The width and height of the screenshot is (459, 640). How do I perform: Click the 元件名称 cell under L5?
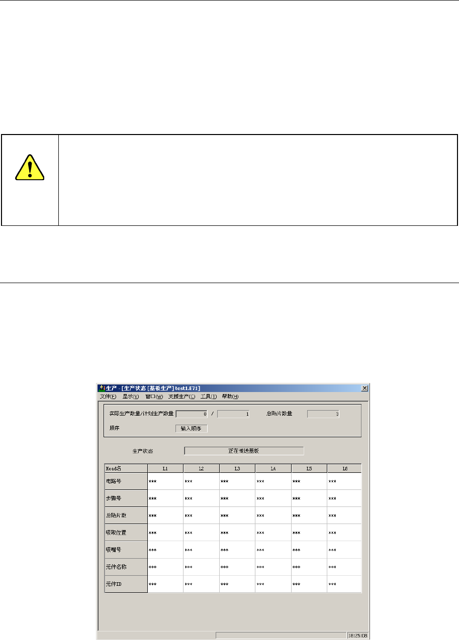309,567
